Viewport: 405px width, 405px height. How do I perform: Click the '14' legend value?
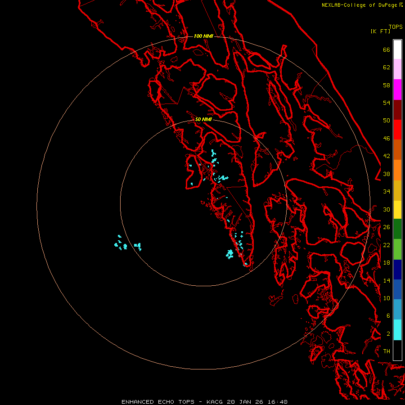click(x=387, y=280)
